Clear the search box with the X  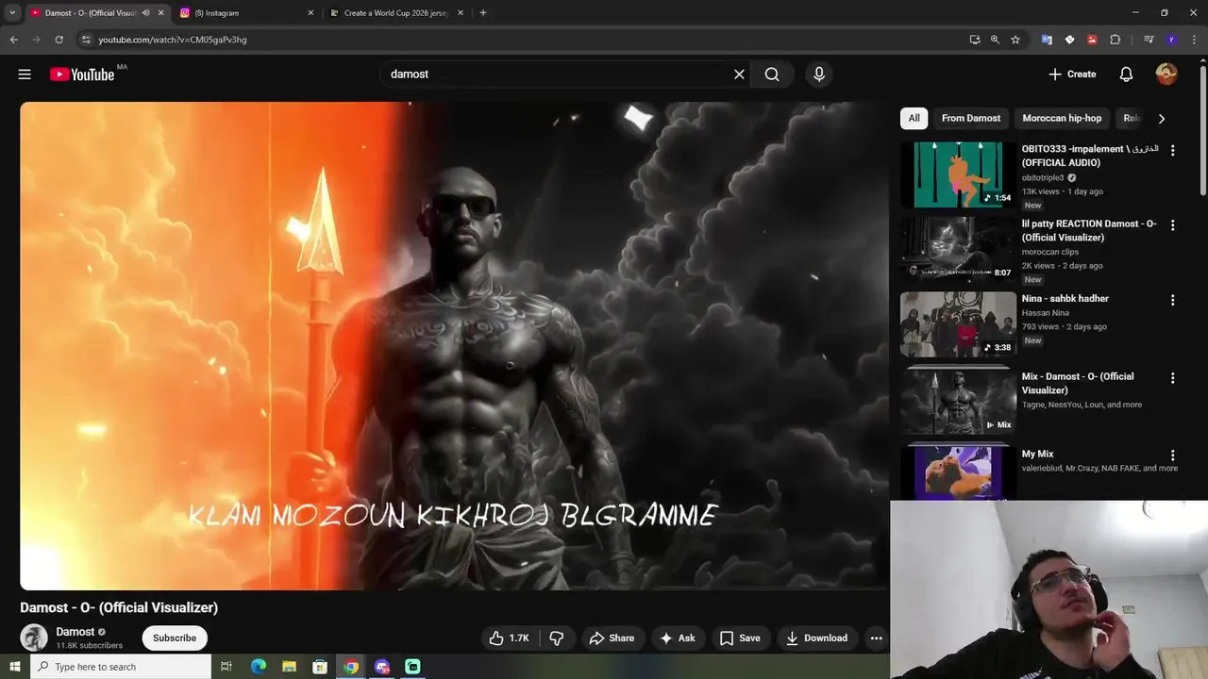(739, 75)
